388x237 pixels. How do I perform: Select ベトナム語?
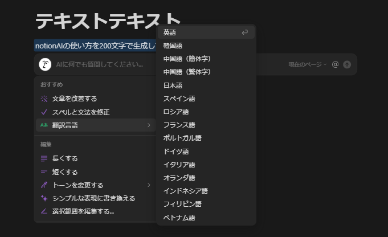click(x=206, y=218)
